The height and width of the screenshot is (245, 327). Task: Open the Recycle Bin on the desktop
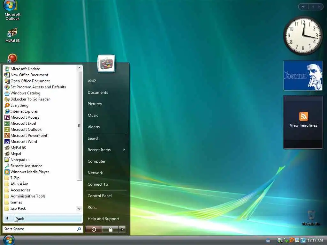coord(311,218)
